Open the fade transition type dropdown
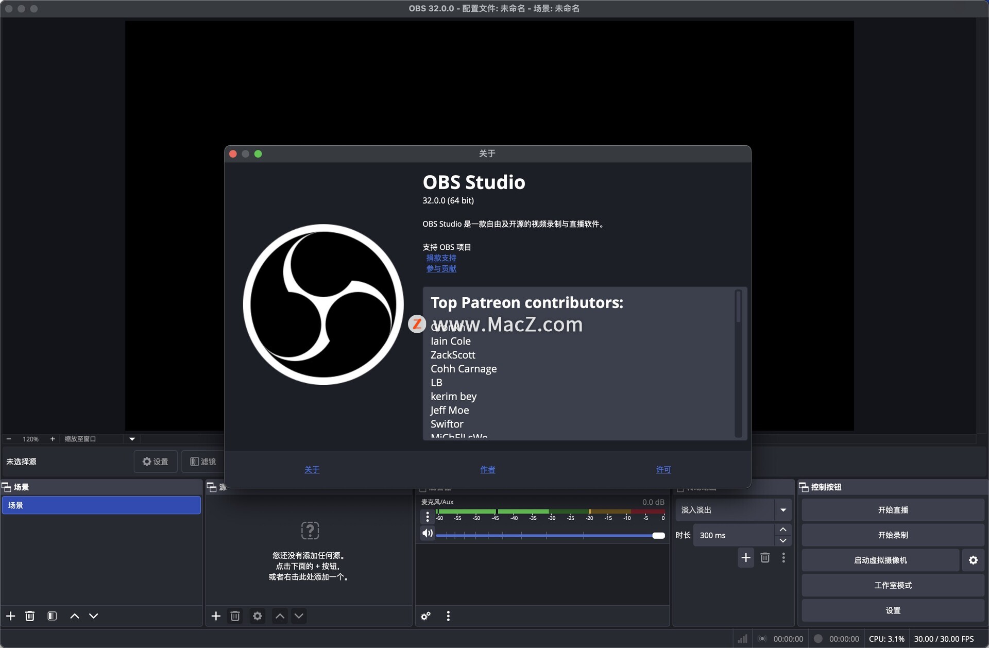The width and height of the screenshot is (989, 648). pyautogui.click(x=783, y=510)
